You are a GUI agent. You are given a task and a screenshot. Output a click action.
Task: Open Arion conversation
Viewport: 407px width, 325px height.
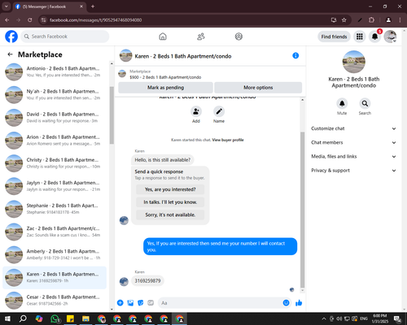tap(55, 141)
